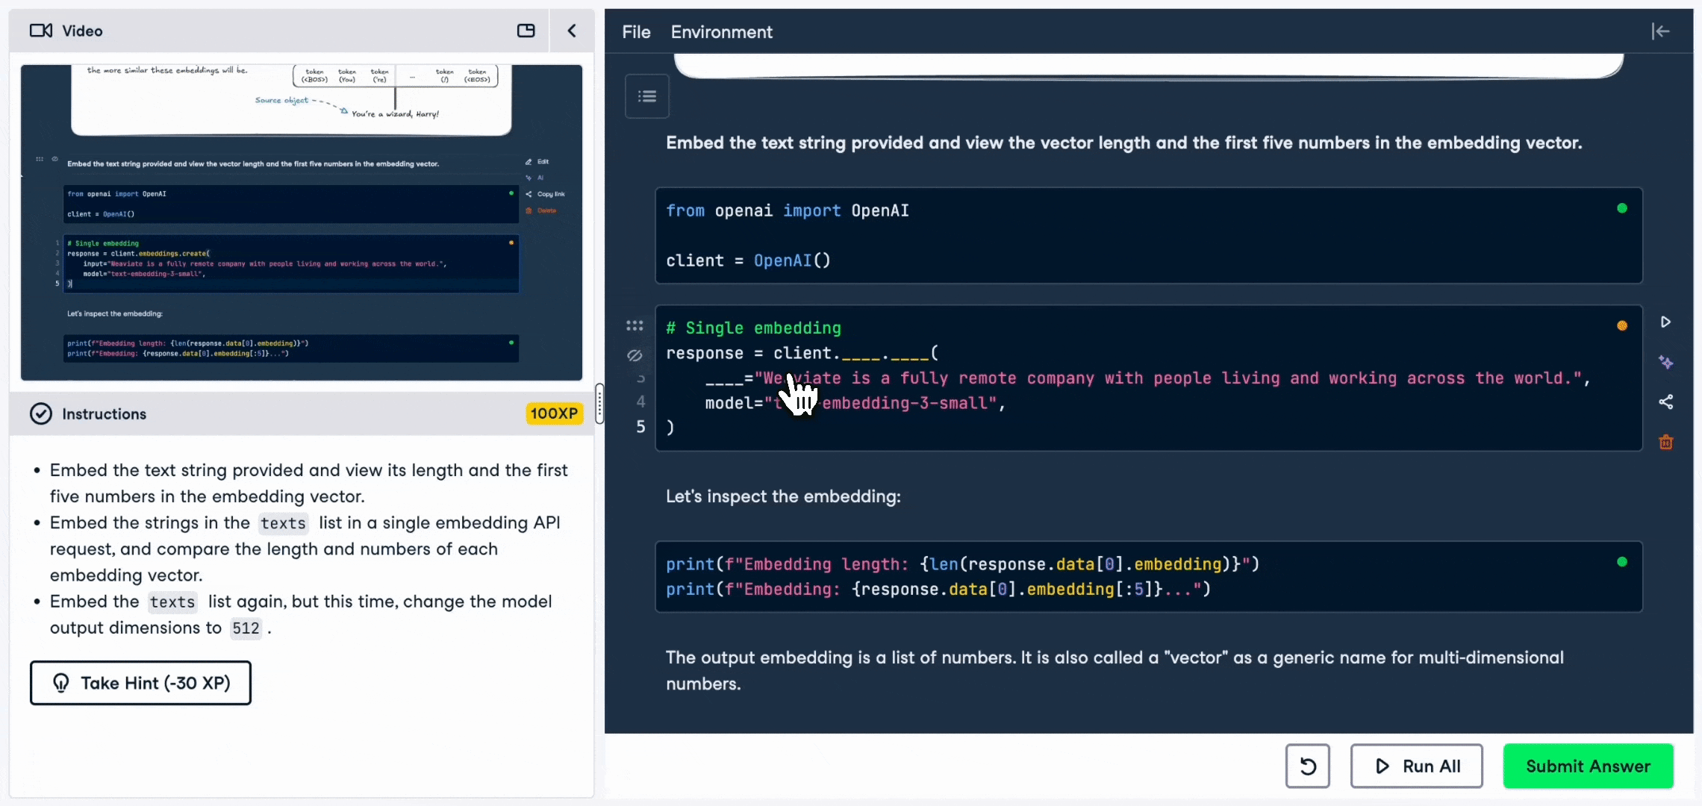Open picture-in-picture mode for the video
Screen dimensions: 1702x806
pos(526,31)
